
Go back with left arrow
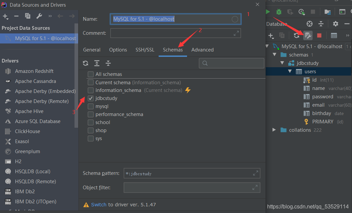tap(60, 16)
